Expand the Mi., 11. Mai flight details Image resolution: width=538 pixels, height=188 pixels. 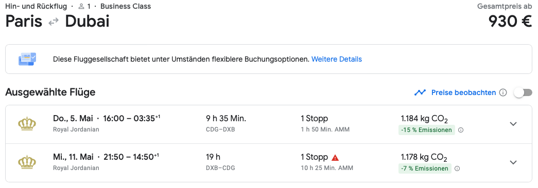click(x=513, y=162)
